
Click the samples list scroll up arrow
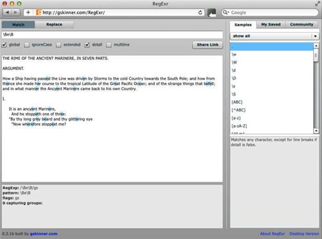316,46
